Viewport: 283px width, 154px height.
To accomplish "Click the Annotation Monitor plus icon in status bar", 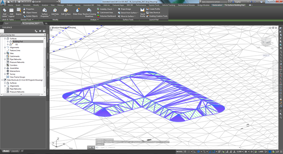I will [x=252, y=152].
